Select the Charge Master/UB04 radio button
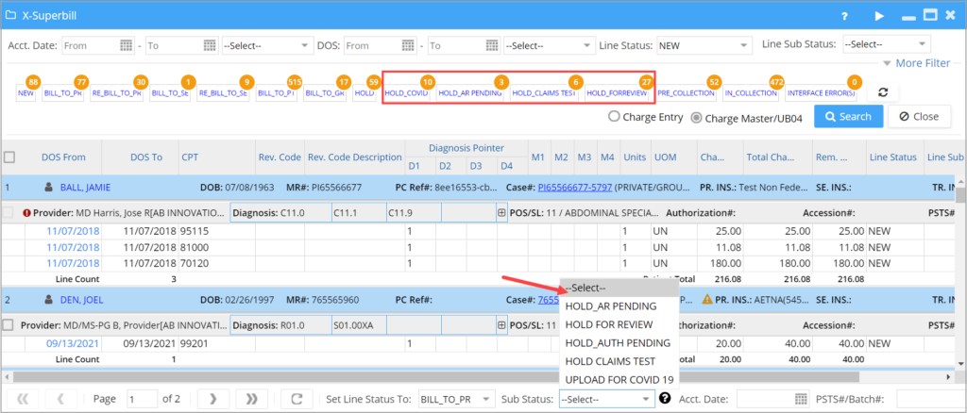 (x=698, y=117)
